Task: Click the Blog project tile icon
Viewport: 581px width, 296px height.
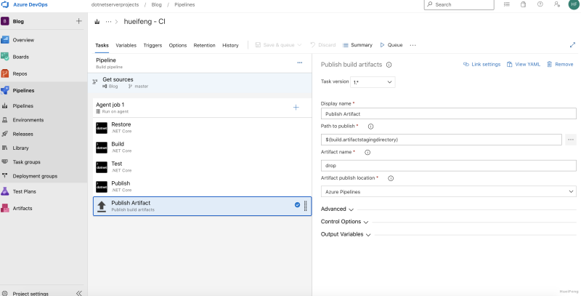Action: pyautogui.click(x=5, y=21)
